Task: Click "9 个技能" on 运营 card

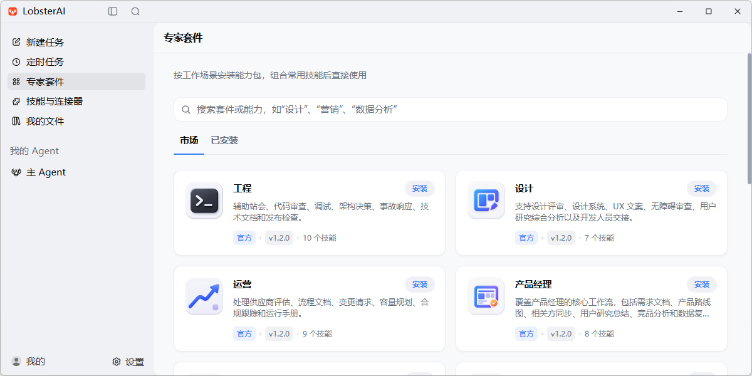Action: [x=317, y=334]
